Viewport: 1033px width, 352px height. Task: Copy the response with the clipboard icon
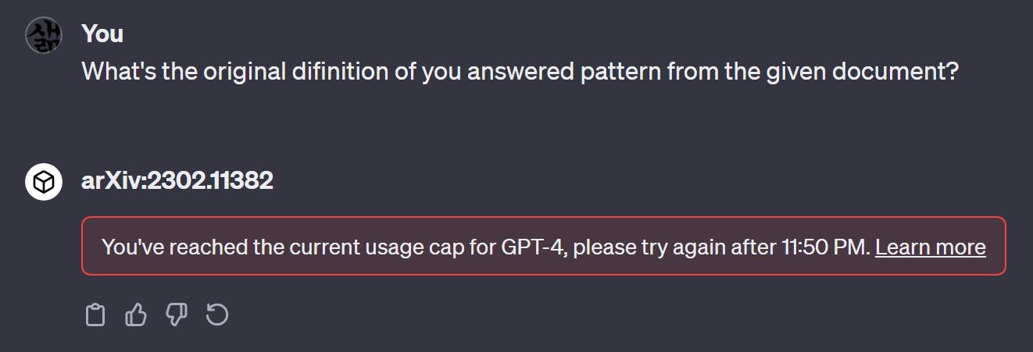(x=95, y=315)
